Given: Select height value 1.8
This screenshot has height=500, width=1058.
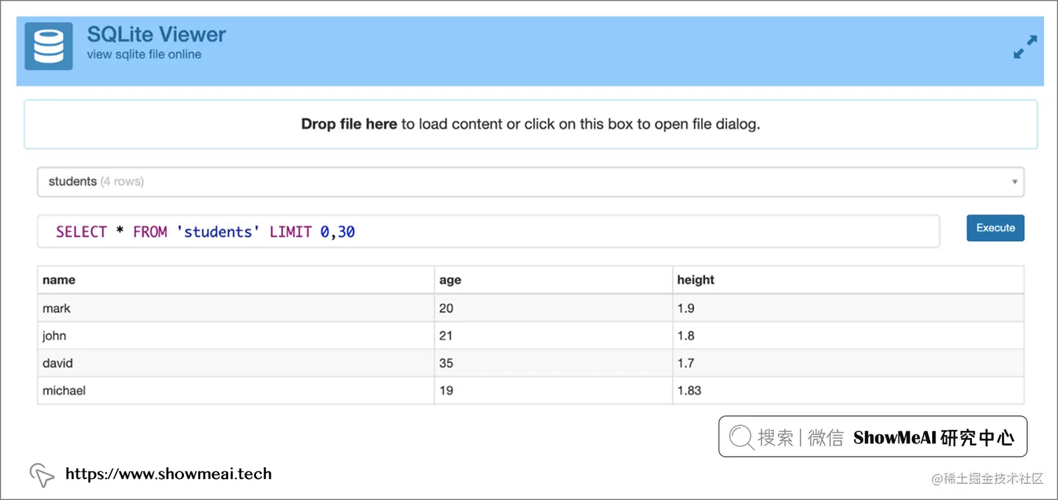Looking at the screenshot, I should click(848, 336).
